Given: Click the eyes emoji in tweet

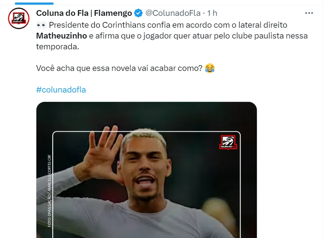Looking at the screenshot, I should click(x=41, y=25).
